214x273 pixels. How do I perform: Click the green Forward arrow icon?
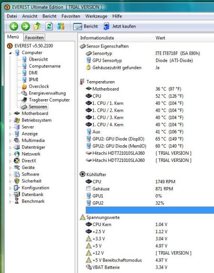pos(26,27)
